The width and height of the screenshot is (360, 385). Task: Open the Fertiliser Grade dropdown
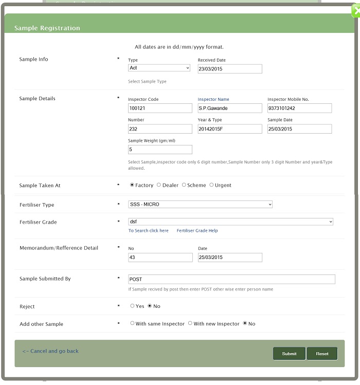tap(230, 222)
